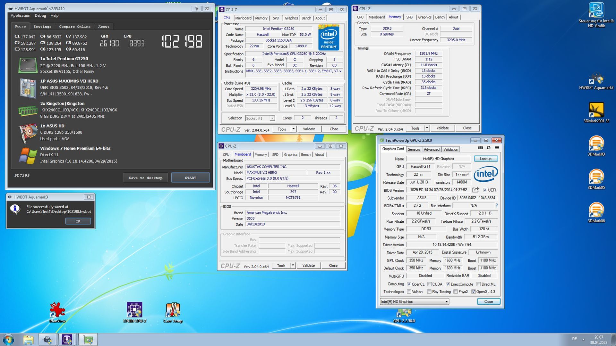Screen dimensions: 616x346
Task: Open Graphics tab in CPU-Z CPU window
Action: [x=291, y=18]
